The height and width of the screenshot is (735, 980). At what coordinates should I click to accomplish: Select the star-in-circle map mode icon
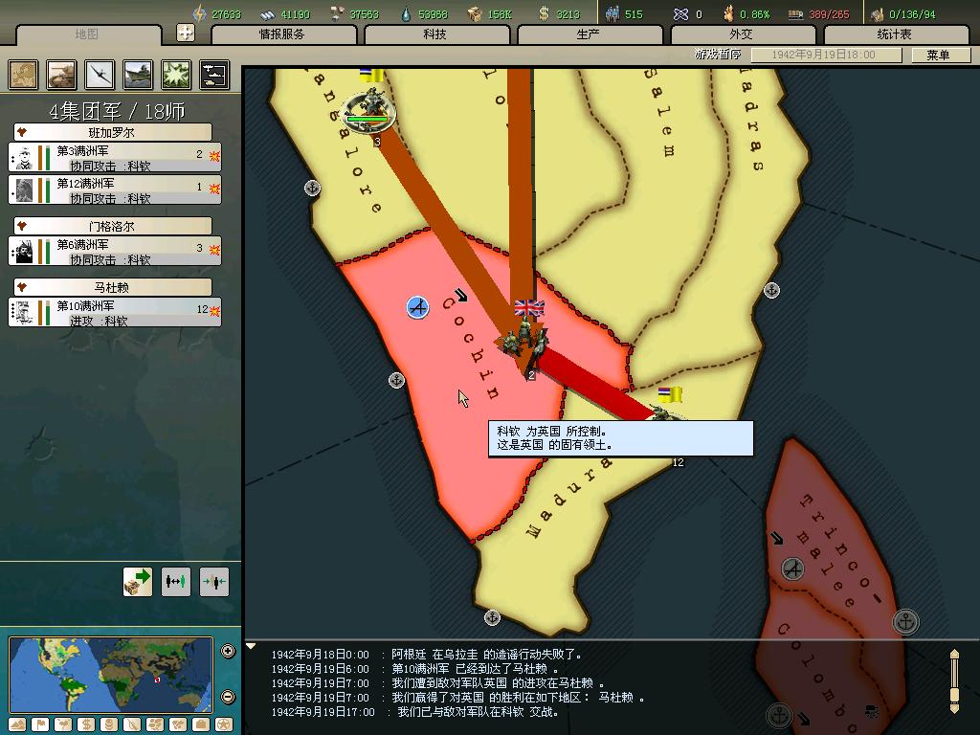click(224, 725)
